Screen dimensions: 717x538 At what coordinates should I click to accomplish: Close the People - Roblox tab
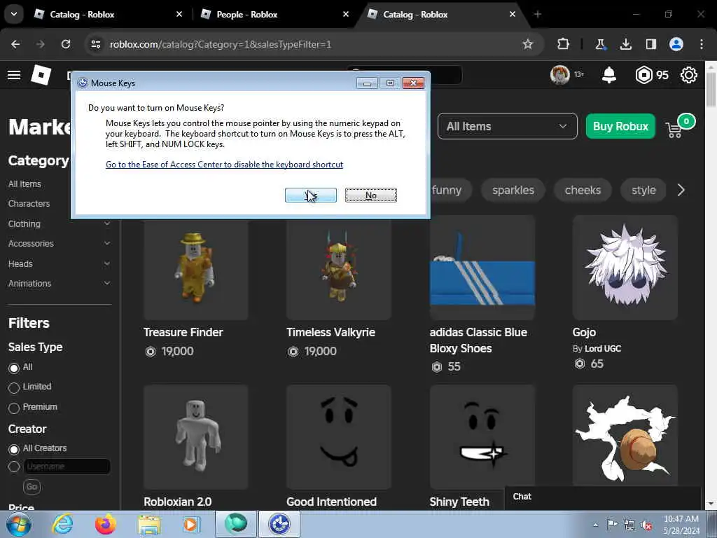346,14
